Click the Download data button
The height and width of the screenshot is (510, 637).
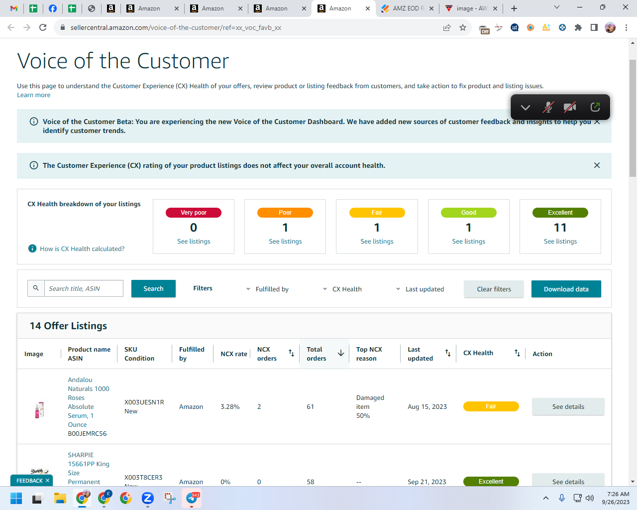pyautogui.click(x=566, y=289)
